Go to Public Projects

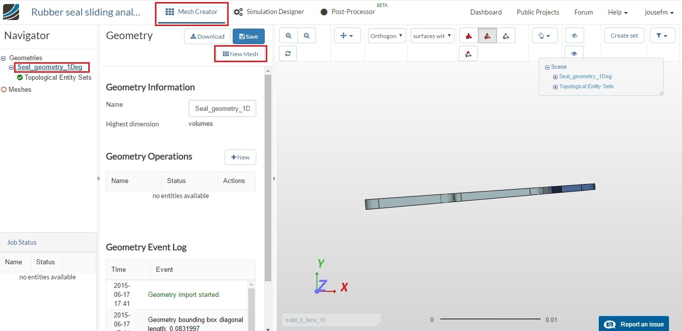coord(538,12)
